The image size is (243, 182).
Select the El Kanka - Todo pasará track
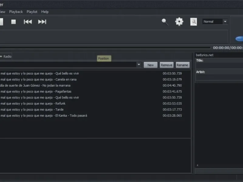[x=95, y=116]
